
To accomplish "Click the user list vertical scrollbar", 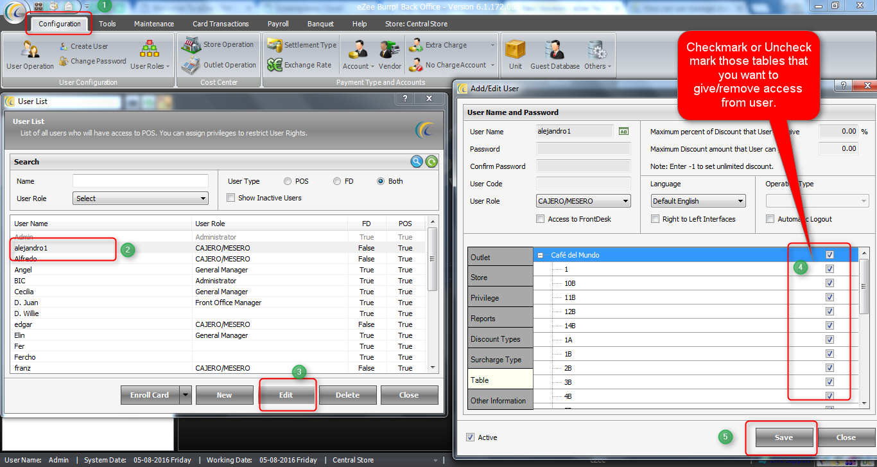I will (432, 294).
